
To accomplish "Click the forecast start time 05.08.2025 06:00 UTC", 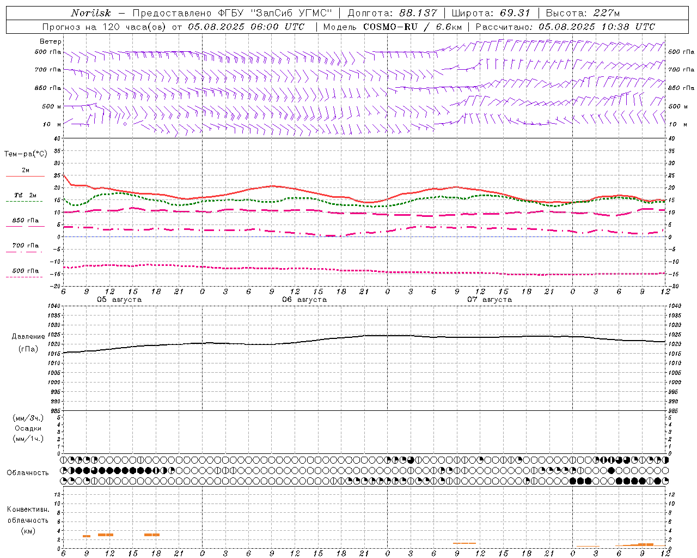I will [x=246, y=27].
